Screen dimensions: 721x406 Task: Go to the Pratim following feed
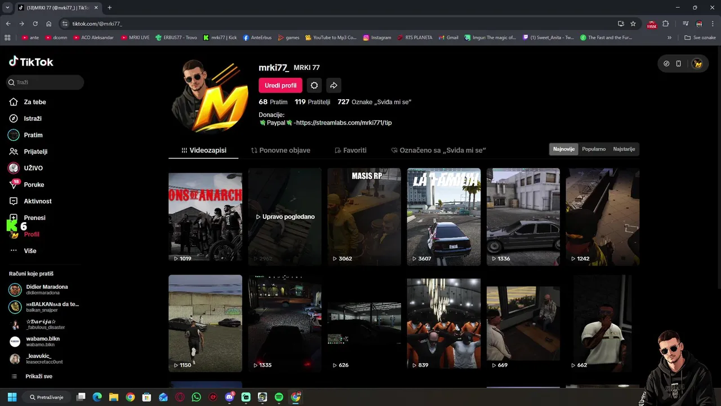click(33, 135)
